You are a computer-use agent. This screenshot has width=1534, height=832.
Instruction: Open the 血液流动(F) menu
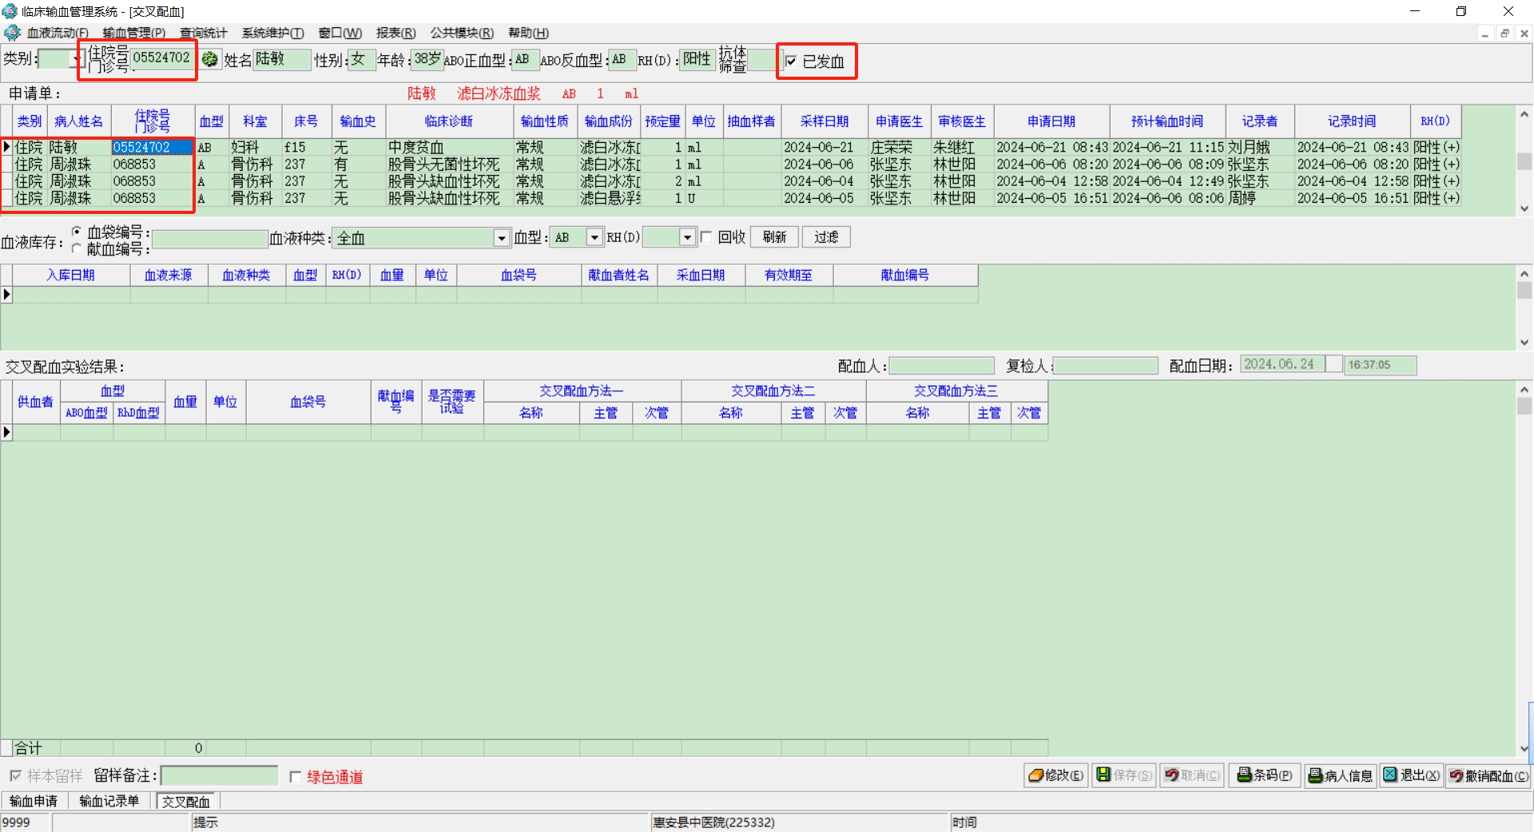point(58,33)
